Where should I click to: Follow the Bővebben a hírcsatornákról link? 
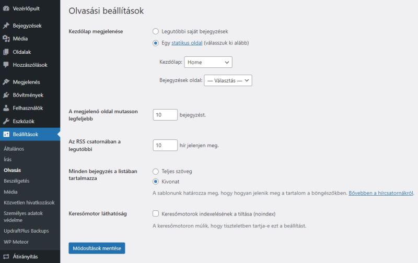click(x=381, y=193)
